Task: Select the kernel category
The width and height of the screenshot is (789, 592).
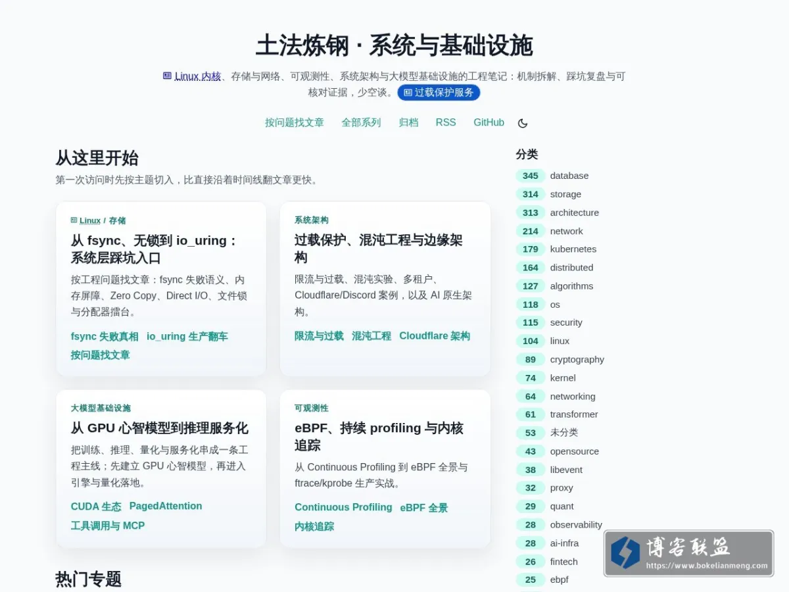Action: pyautogui.click(x=563, y=378)
